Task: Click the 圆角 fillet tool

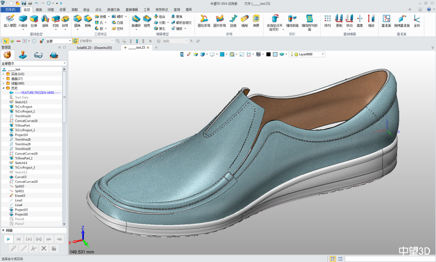Action: pos(77,19)
